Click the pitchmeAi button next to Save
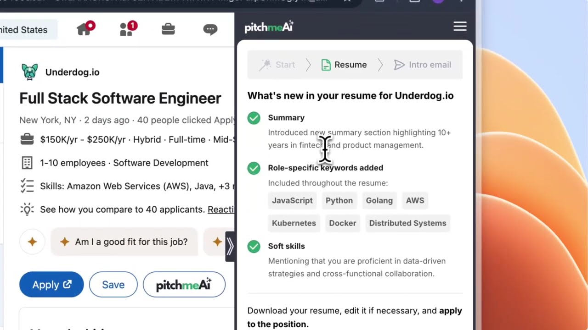The width and height of the screenshot is (588, 330). point(184,285)
